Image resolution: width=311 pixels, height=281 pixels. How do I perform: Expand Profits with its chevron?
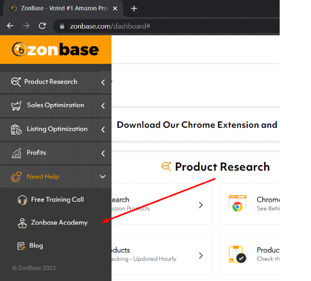click(x=103, y=153)
